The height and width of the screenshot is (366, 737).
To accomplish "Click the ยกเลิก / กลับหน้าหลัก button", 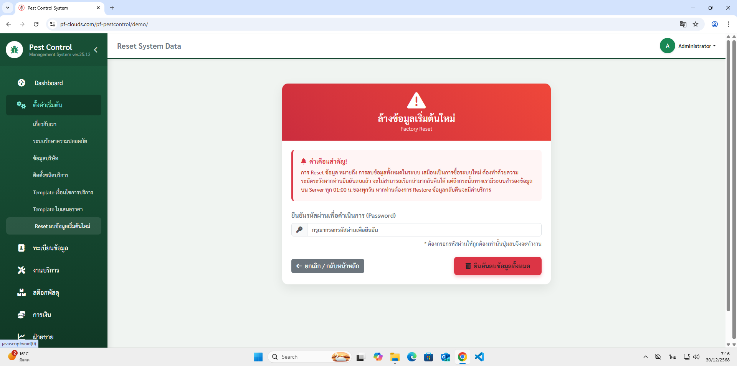I will [327, 266].
